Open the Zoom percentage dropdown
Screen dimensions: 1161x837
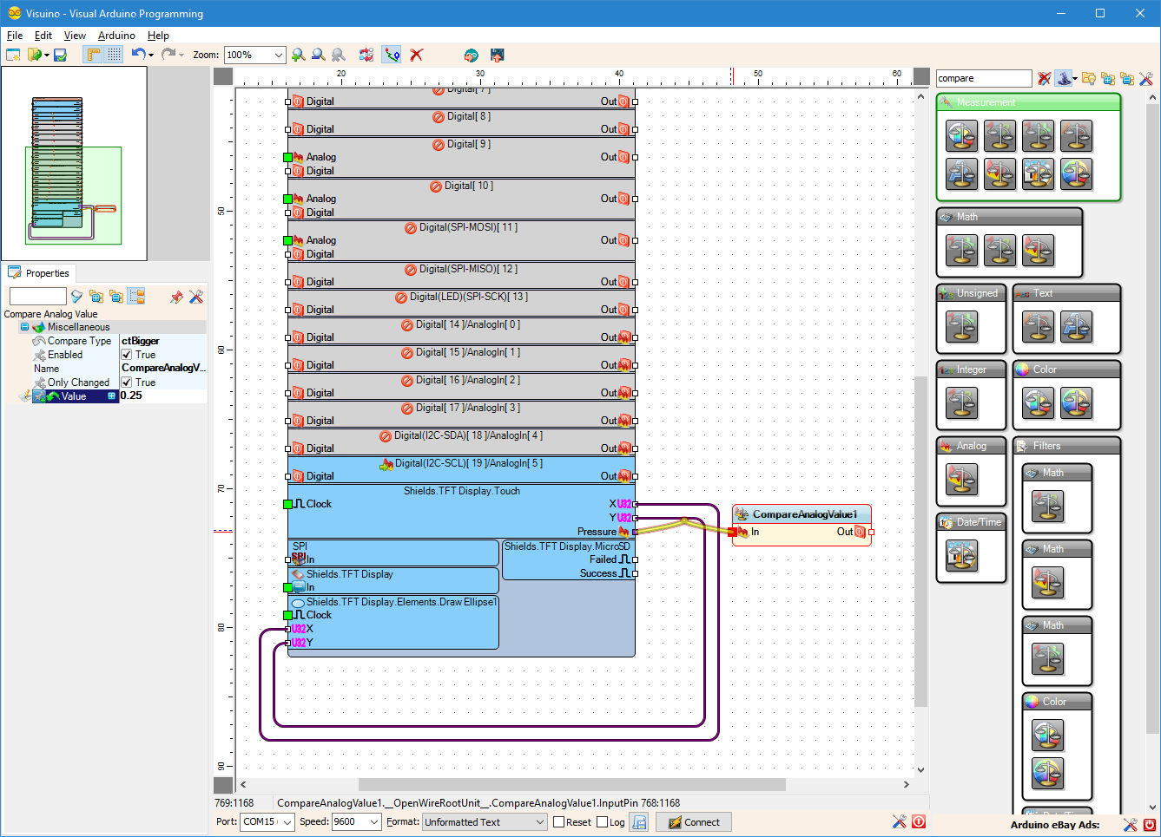(278, 55)
